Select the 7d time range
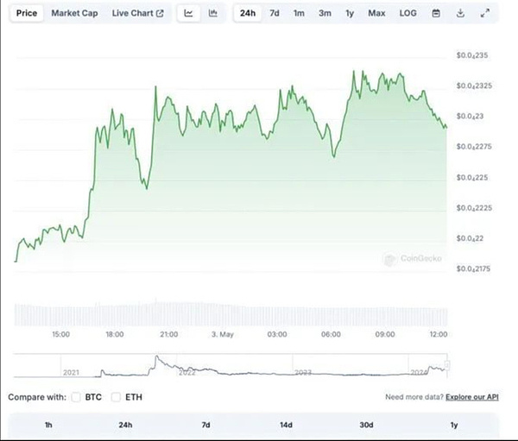The width and height of the screenshot is (518, 441). click(x=275, y=14)
